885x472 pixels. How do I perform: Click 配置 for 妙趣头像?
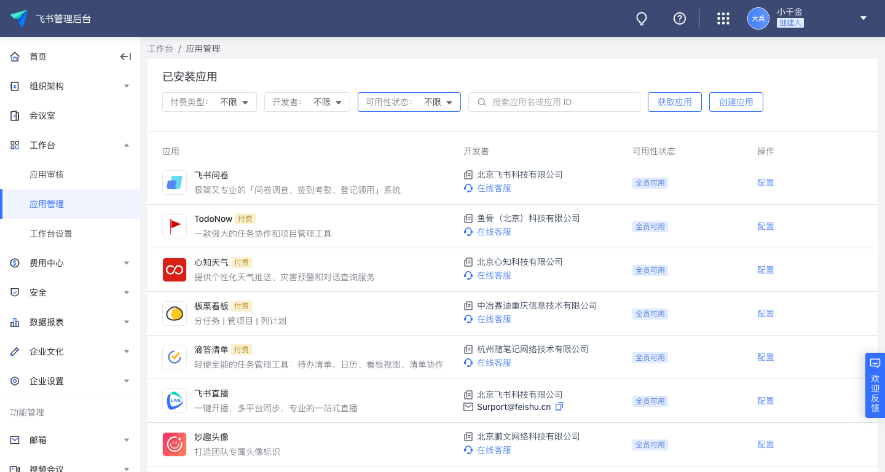point(766,444)
